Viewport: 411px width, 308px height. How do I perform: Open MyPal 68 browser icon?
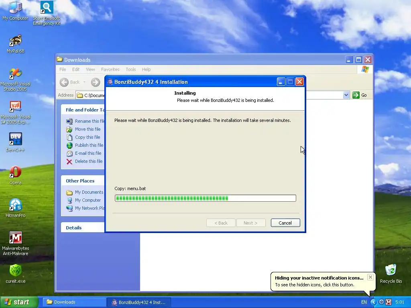click(16, 44)
